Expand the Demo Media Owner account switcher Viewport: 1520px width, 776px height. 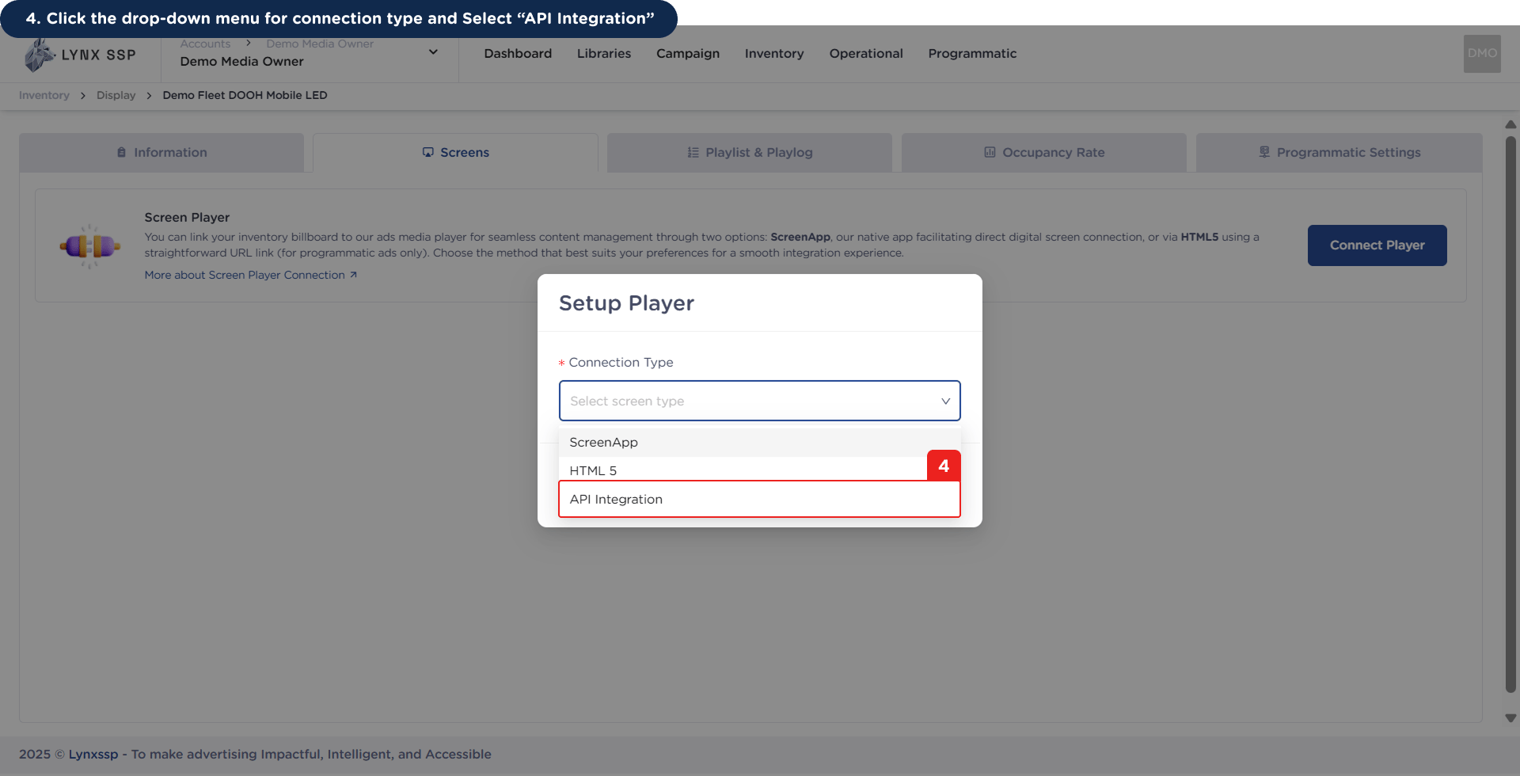coord(433,52)
